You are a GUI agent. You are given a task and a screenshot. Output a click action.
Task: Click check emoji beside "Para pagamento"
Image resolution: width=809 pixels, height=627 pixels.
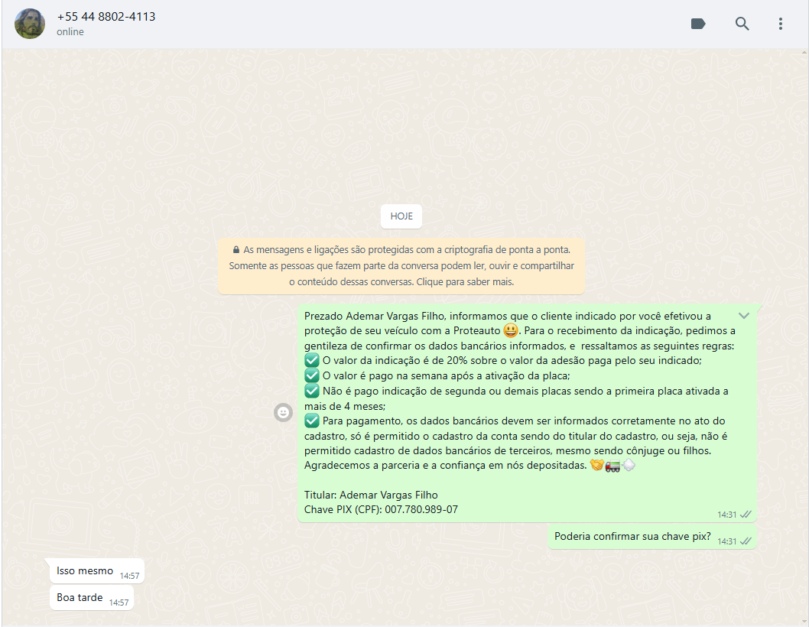pos(311,421)
